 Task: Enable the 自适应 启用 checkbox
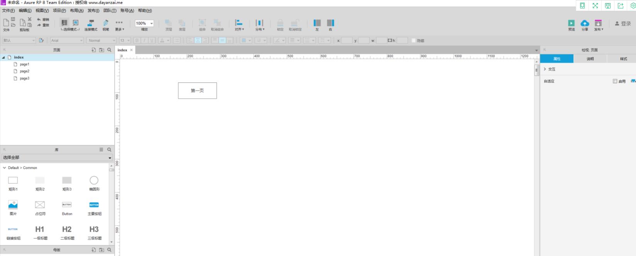(x=615, y=81)
